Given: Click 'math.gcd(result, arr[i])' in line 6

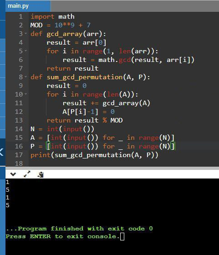Looking at the screenshot, I should 146,60.
